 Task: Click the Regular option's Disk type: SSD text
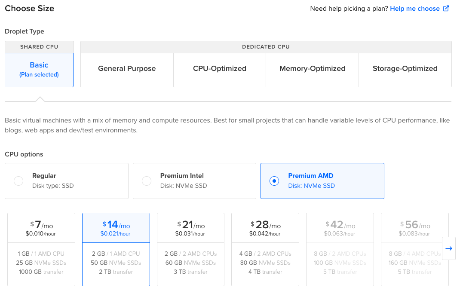53,186
